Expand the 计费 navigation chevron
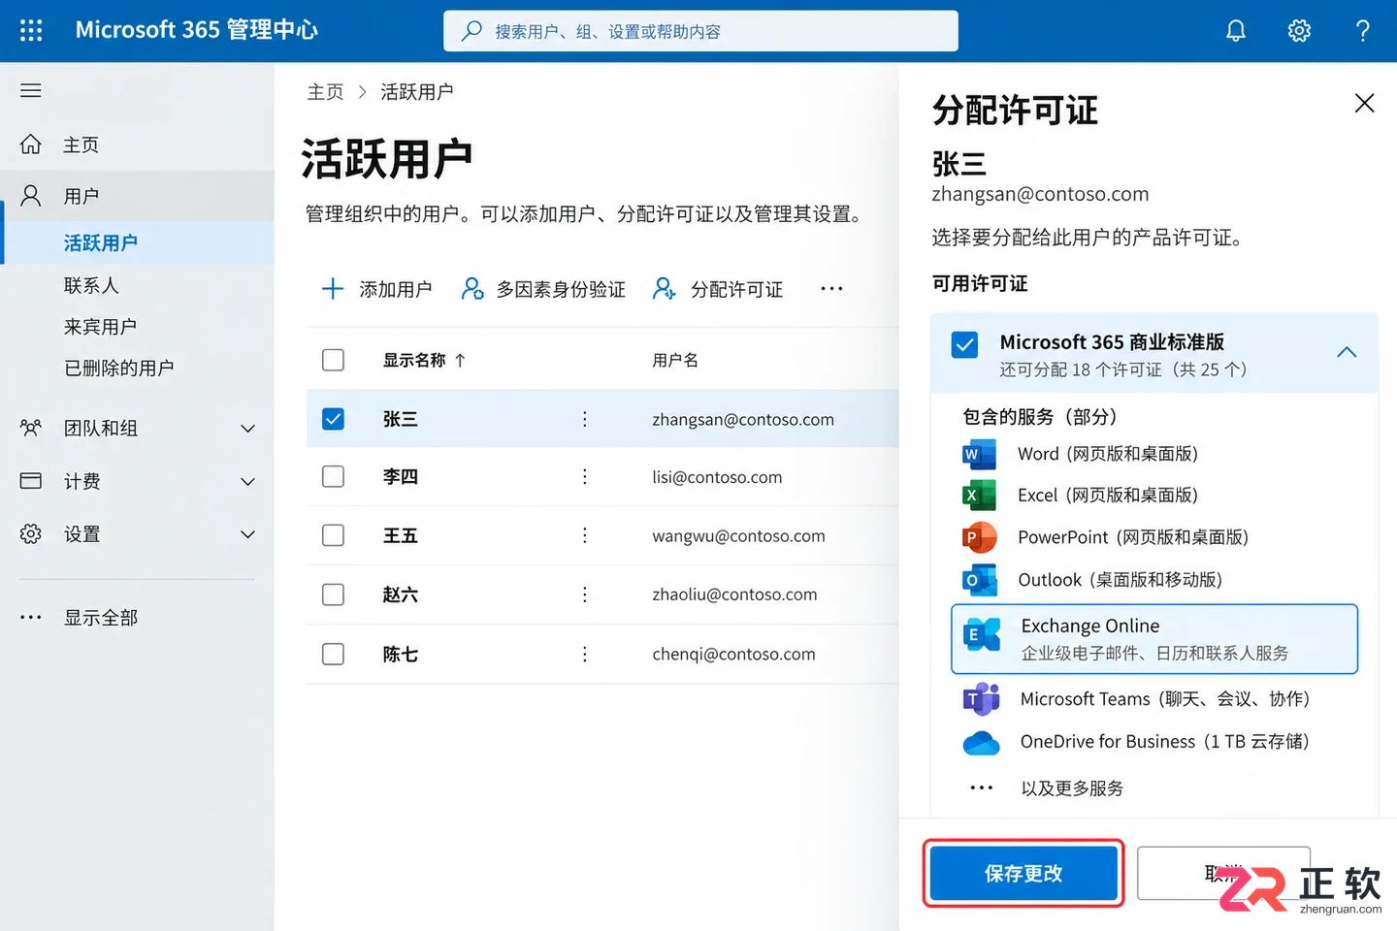Screen dimensions: 1397x931 pyautogui.click(x=248, y=482)
